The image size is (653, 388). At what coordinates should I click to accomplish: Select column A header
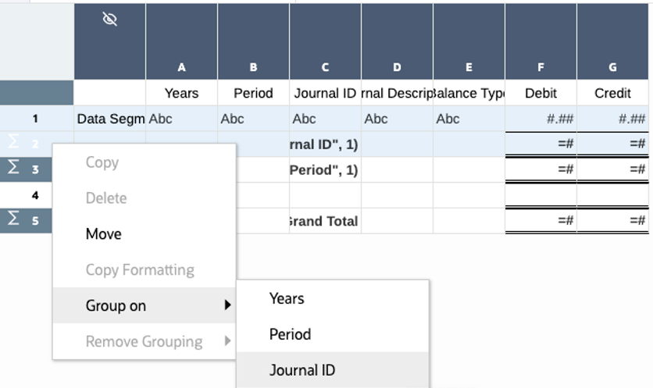(181, 67)
